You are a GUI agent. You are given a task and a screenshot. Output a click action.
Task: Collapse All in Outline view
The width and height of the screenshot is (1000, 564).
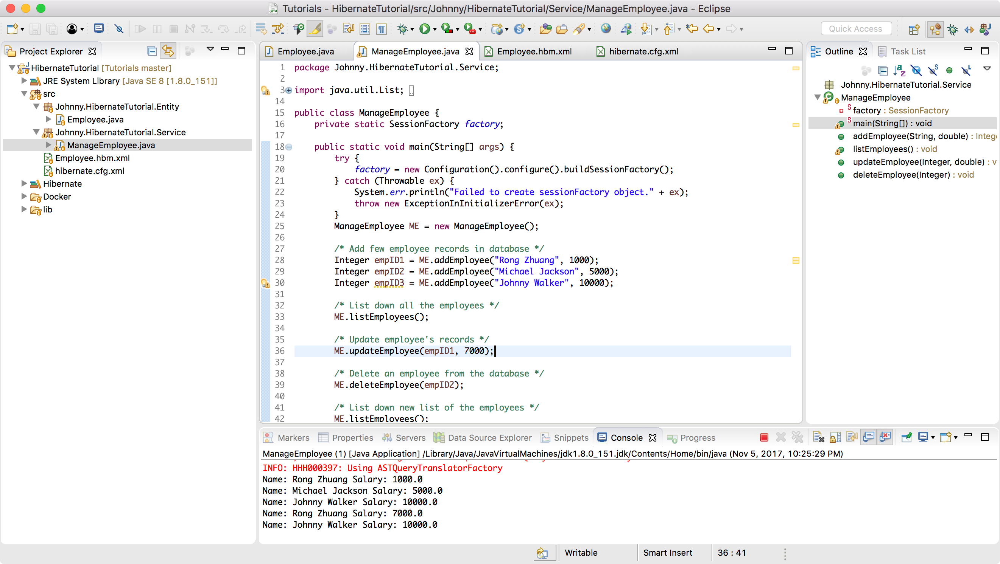click(883, 70)
